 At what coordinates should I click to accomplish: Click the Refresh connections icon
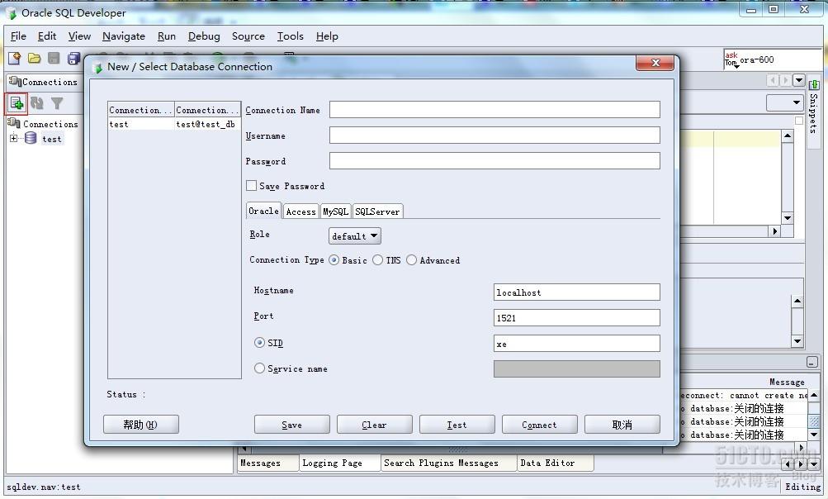coord(36,103)
